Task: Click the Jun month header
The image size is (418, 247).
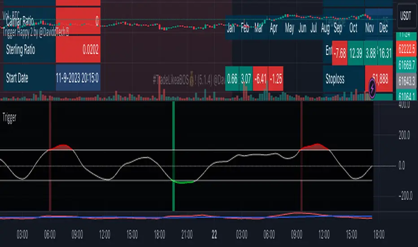Action: click(x=302, y=28)
